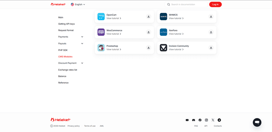Visit the Telegram channel icon
The width and height of the screenshot is (272, 132).
(x=219, y=120)
